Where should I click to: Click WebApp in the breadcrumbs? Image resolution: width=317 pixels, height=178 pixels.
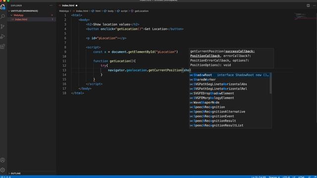pyautogui.click(x=64, y=11)
